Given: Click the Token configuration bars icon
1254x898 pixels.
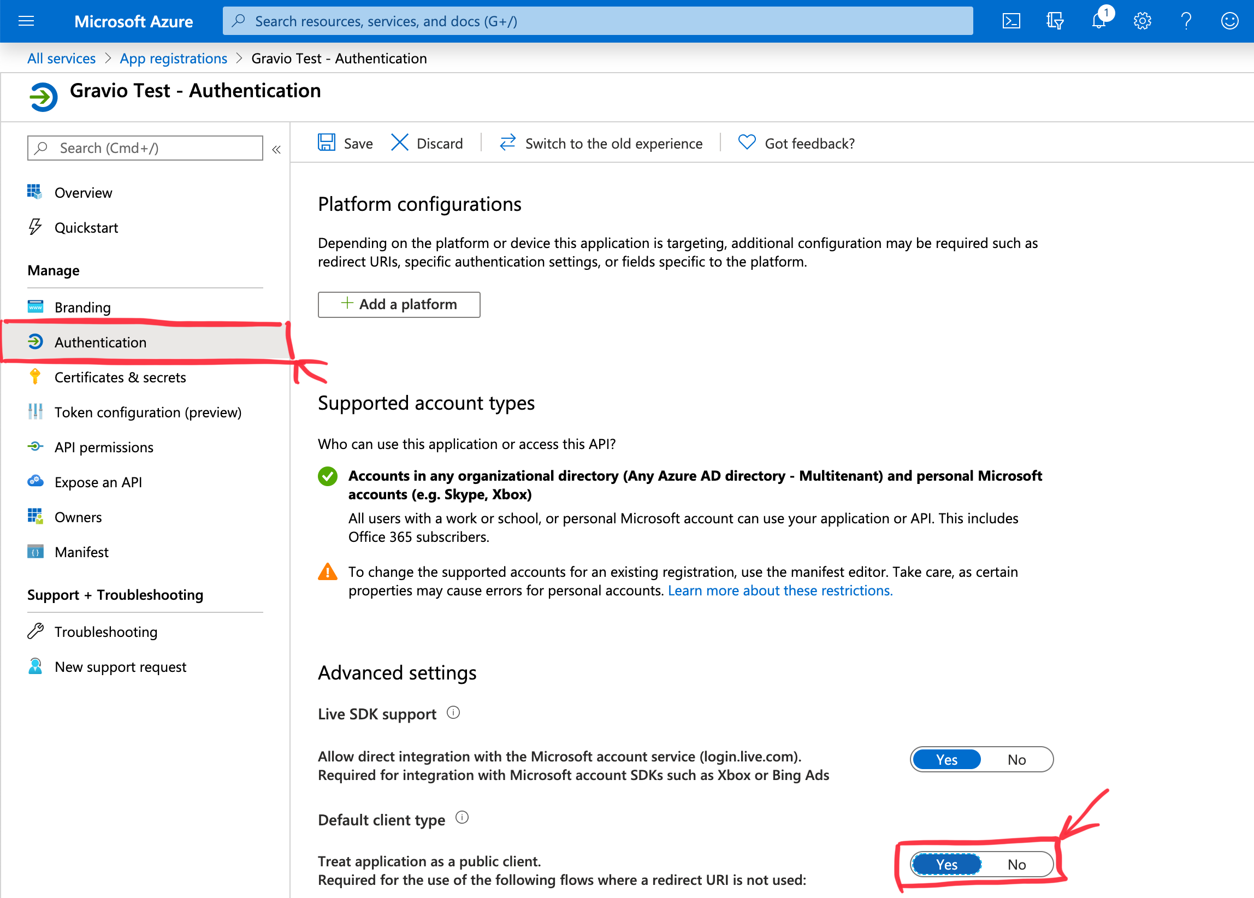Looking at the screenshot, I should 35,411.
